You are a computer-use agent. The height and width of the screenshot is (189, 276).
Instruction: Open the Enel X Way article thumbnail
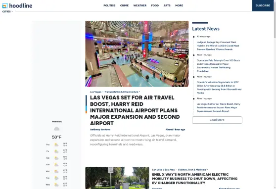pyautogui.click(x=117, y=178)
